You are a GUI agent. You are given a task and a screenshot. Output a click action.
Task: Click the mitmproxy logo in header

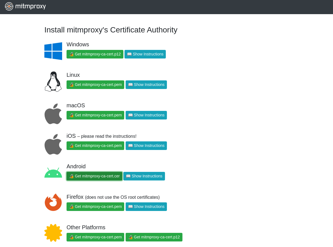(25, 6)
